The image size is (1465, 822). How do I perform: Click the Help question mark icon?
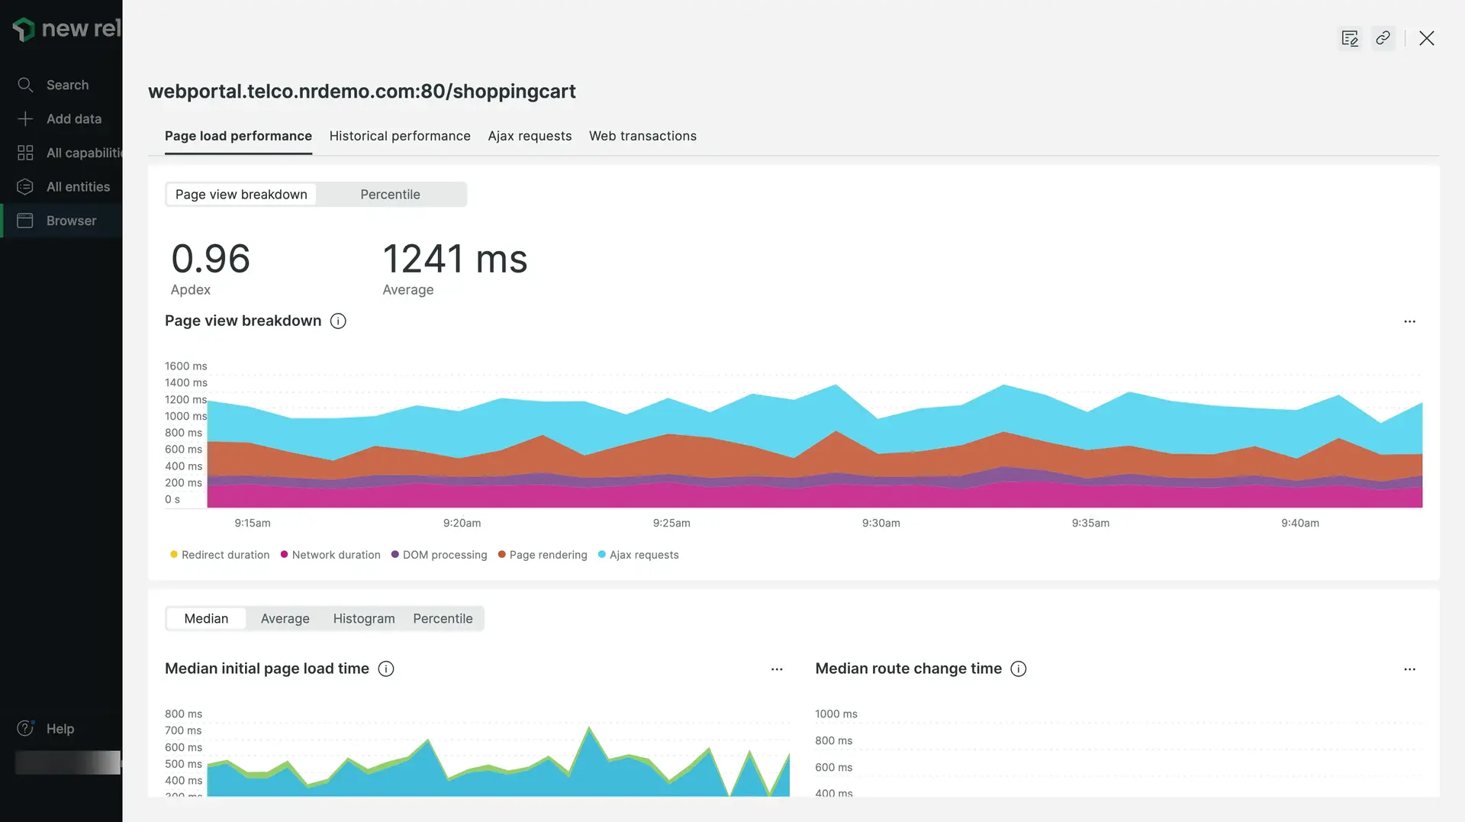click(25, 728)
